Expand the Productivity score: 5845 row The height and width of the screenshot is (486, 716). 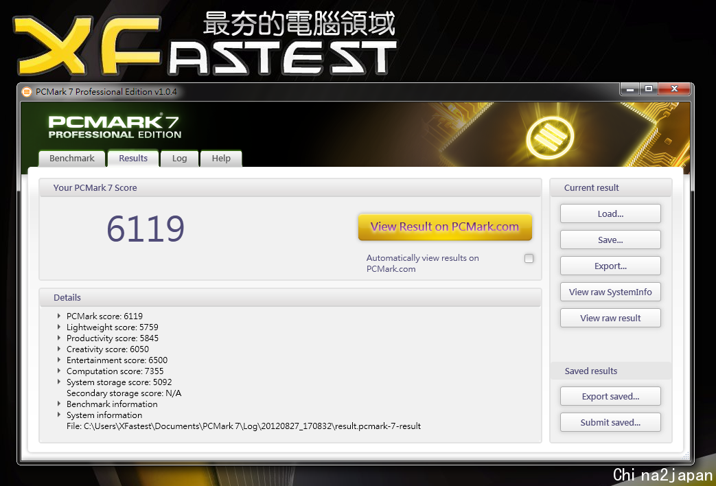pyautogui.click(x=59, y=338)
